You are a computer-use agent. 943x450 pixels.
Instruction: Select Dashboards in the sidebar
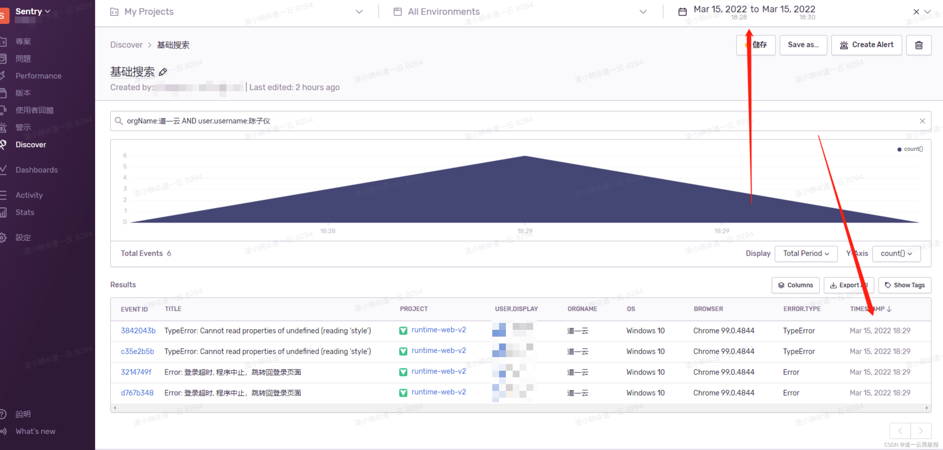click(36, 170)
